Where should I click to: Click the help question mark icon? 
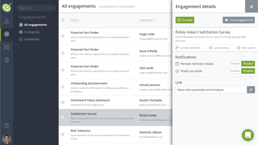[6, 125]
